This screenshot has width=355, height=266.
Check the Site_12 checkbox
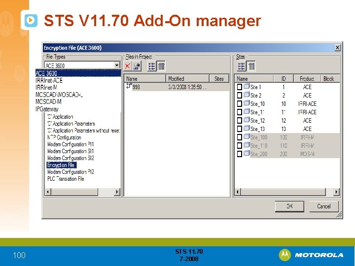(x=239, y=121)
